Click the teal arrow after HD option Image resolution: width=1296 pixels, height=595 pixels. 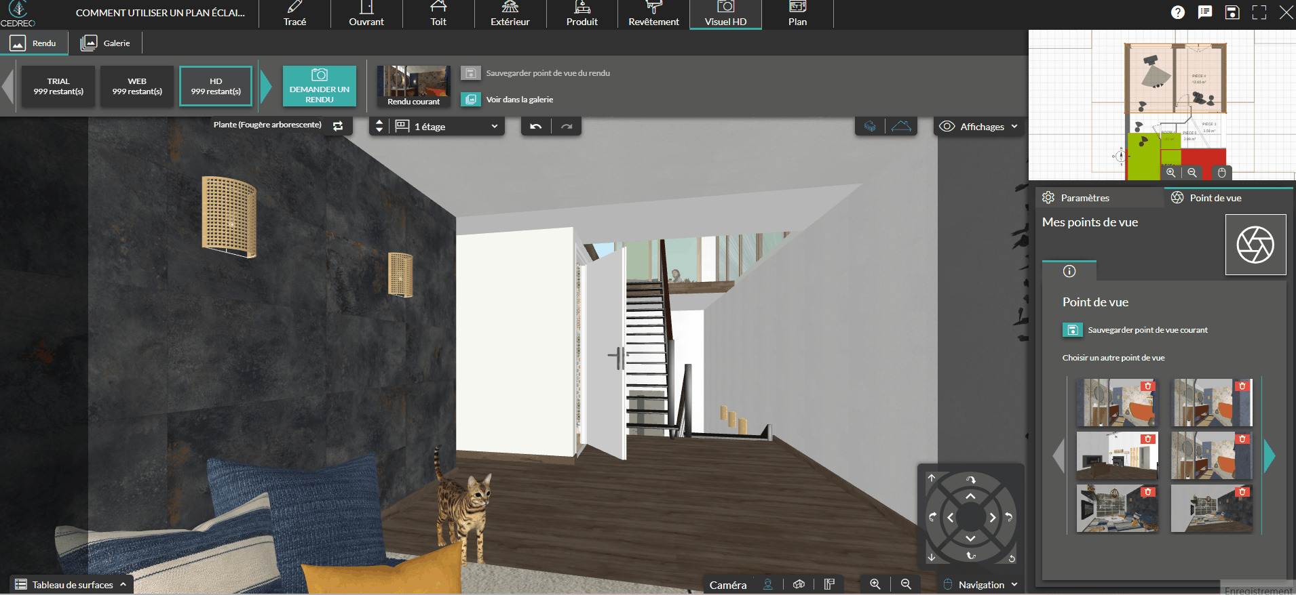(266, 86)
